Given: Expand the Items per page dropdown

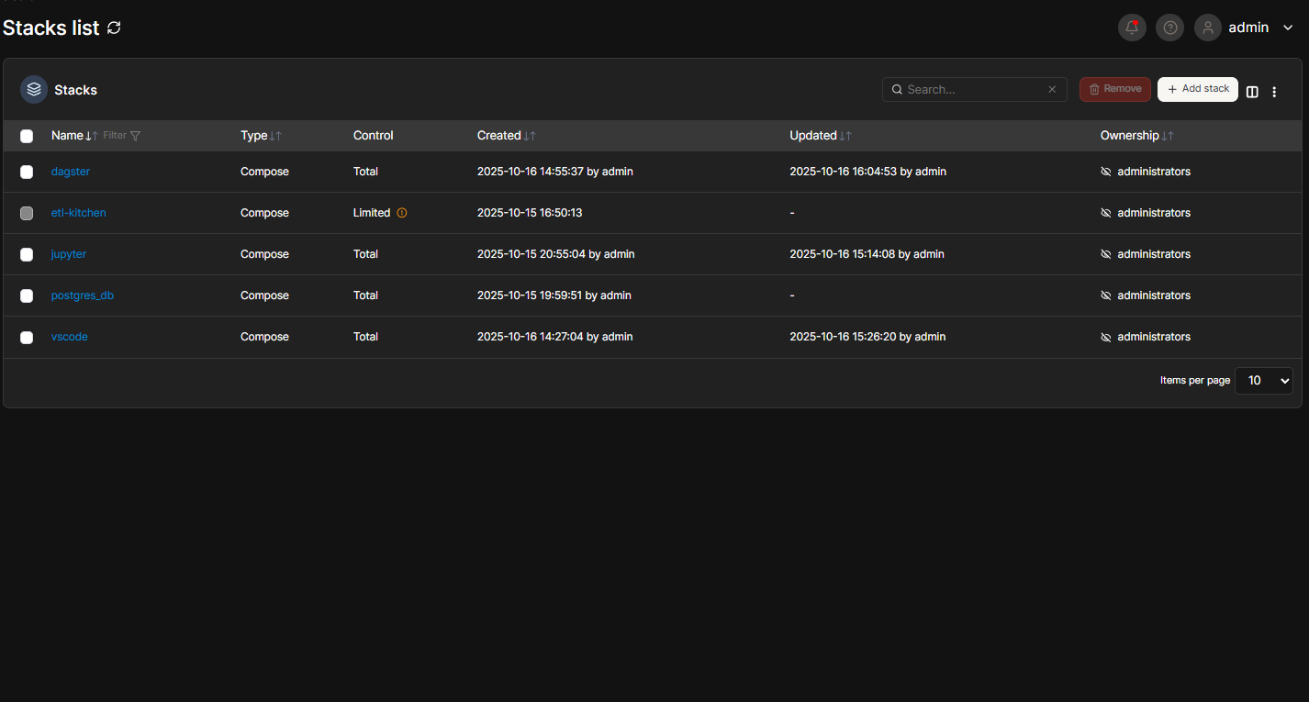Looking at the screenshot, I should click(1263, 380).
